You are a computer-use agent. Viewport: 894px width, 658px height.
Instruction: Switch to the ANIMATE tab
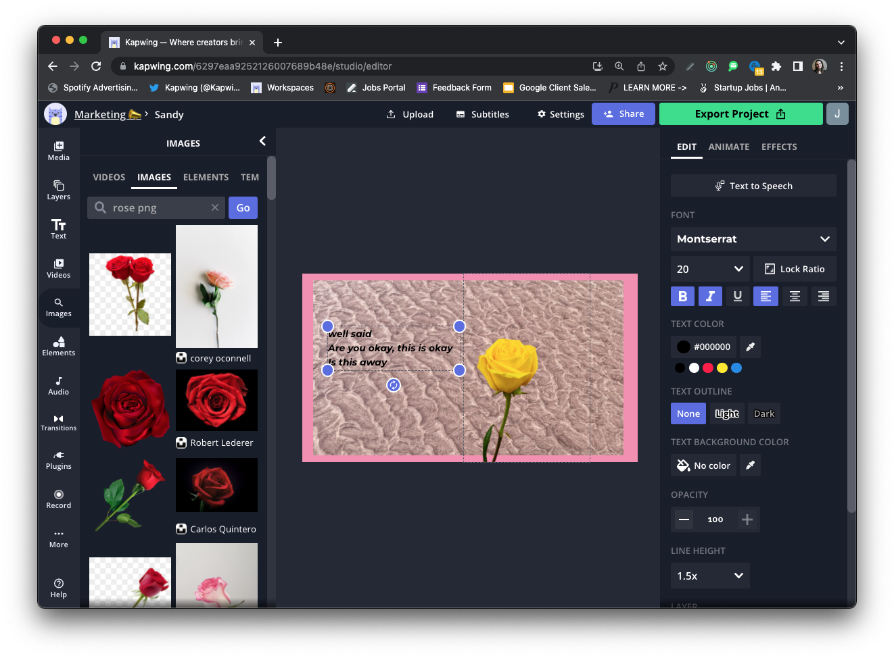coord(728,147)
